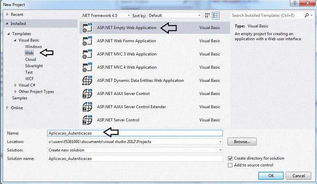
Task: Select 'ASP.NET AJAX Server Control' row text
Action: 123,94
